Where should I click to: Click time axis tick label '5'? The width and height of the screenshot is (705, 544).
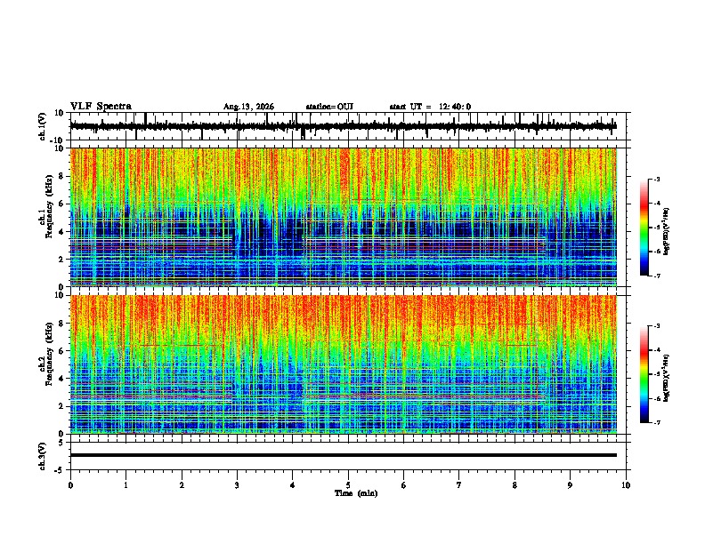pos(348,485)
